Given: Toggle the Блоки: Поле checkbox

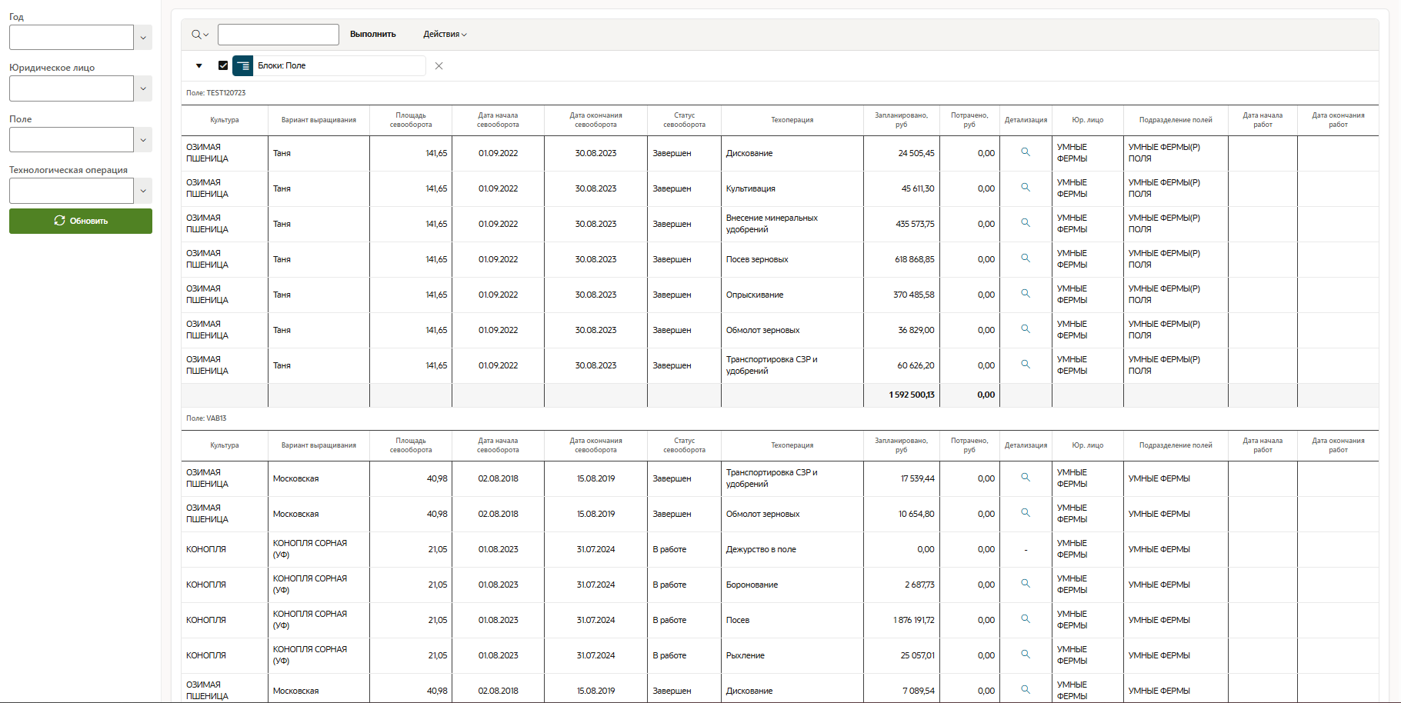Looking at the screenshot, I should click(223, 66).
